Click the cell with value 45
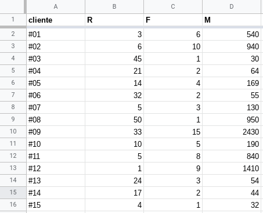The height and width of the screenshot is (213, 263). pos(114,59)
